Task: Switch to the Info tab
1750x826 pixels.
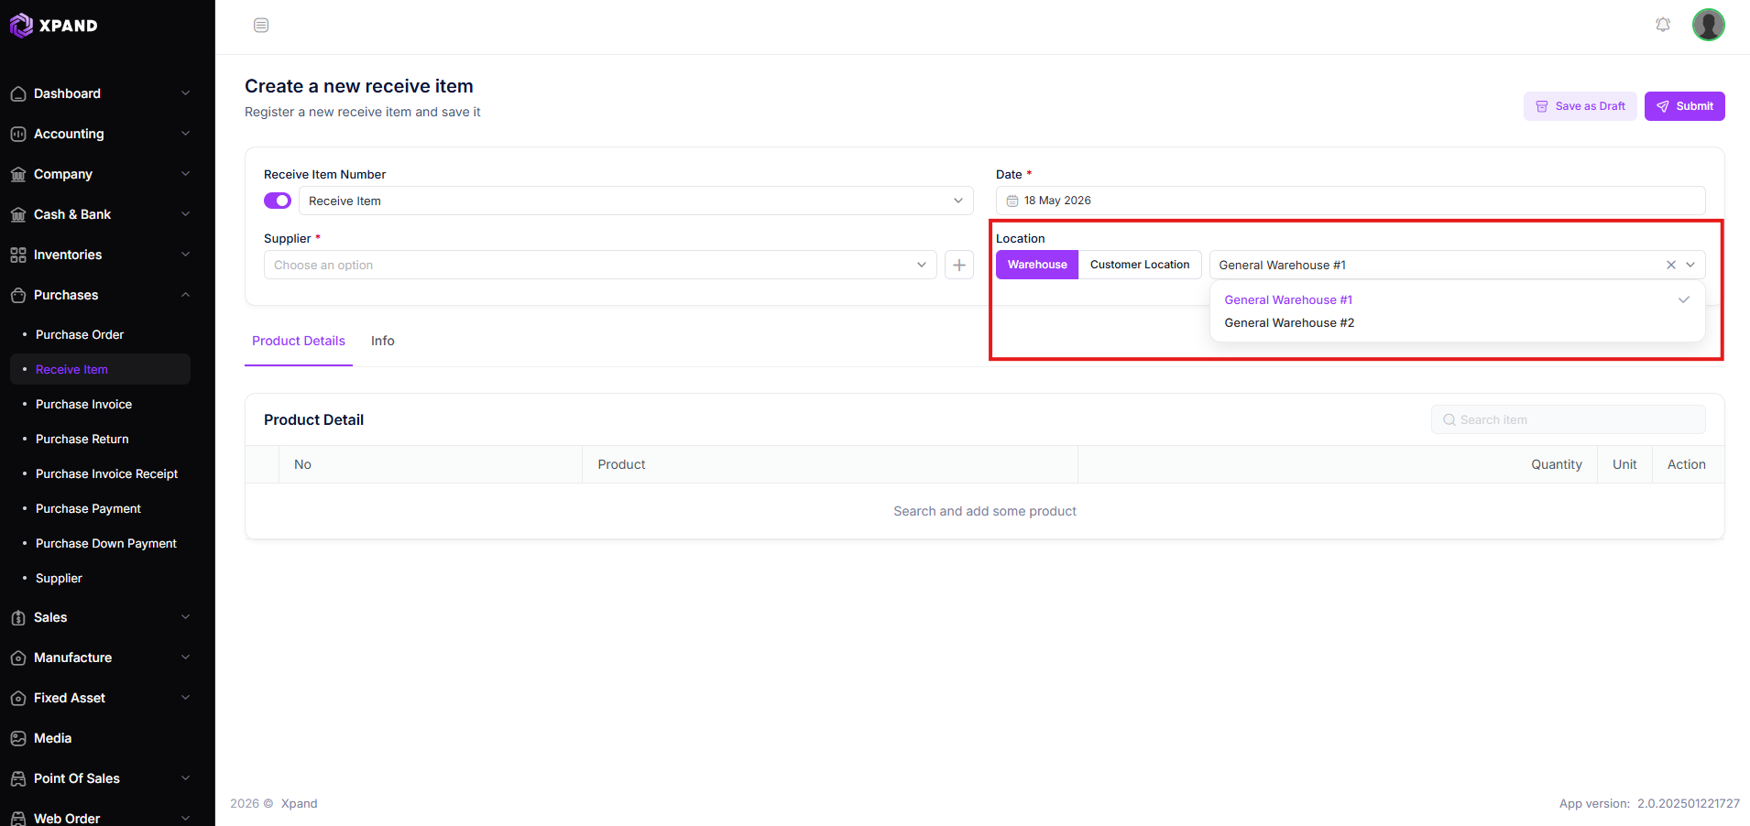Action: (383, 341)
